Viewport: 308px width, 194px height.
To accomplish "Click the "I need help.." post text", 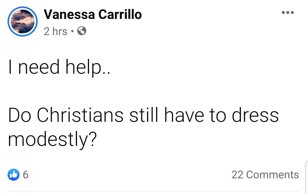I will [x=59, y=67].
